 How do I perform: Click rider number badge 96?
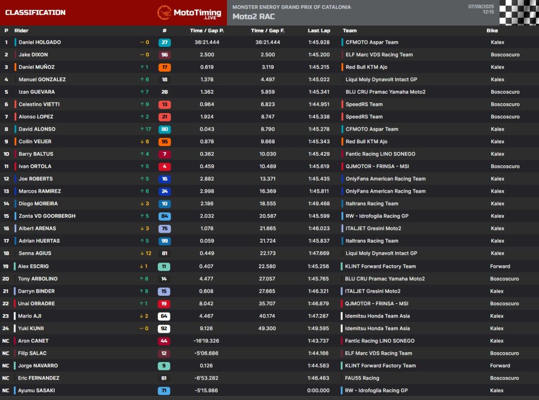pyautogui.click(x=165, y=55)
